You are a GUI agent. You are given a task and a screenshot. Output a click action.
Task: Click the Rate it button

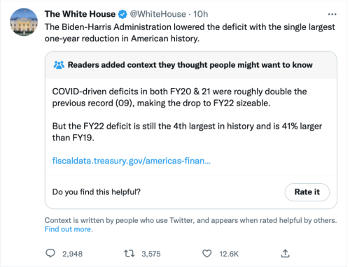307,192
